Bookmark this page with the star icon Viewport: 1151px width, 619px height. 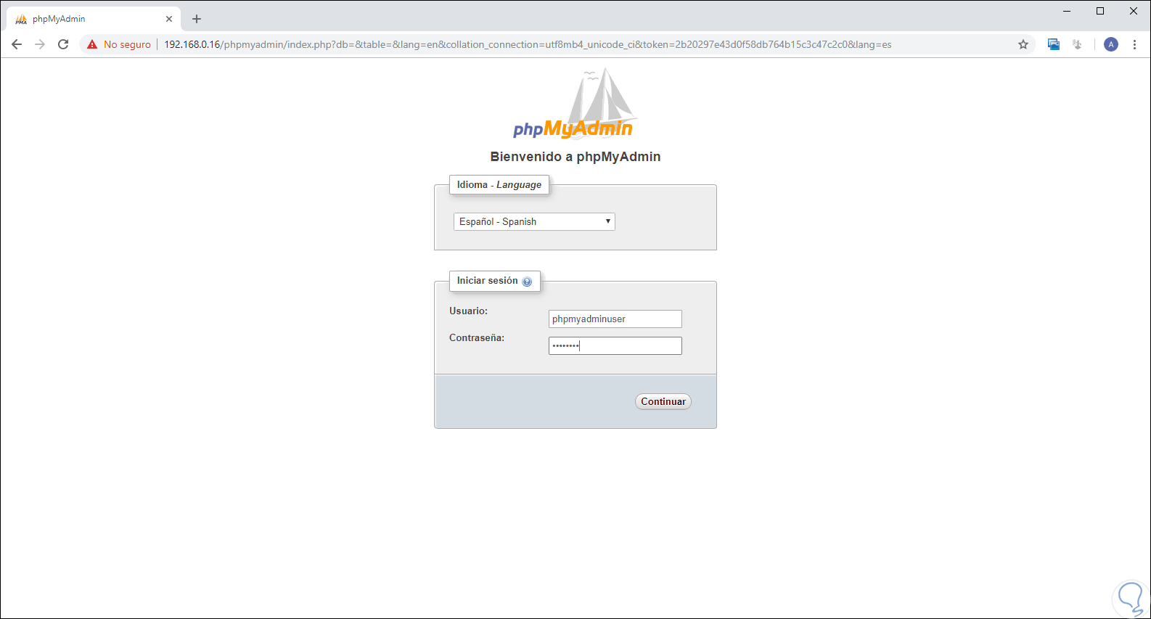tap(1023, 44)
